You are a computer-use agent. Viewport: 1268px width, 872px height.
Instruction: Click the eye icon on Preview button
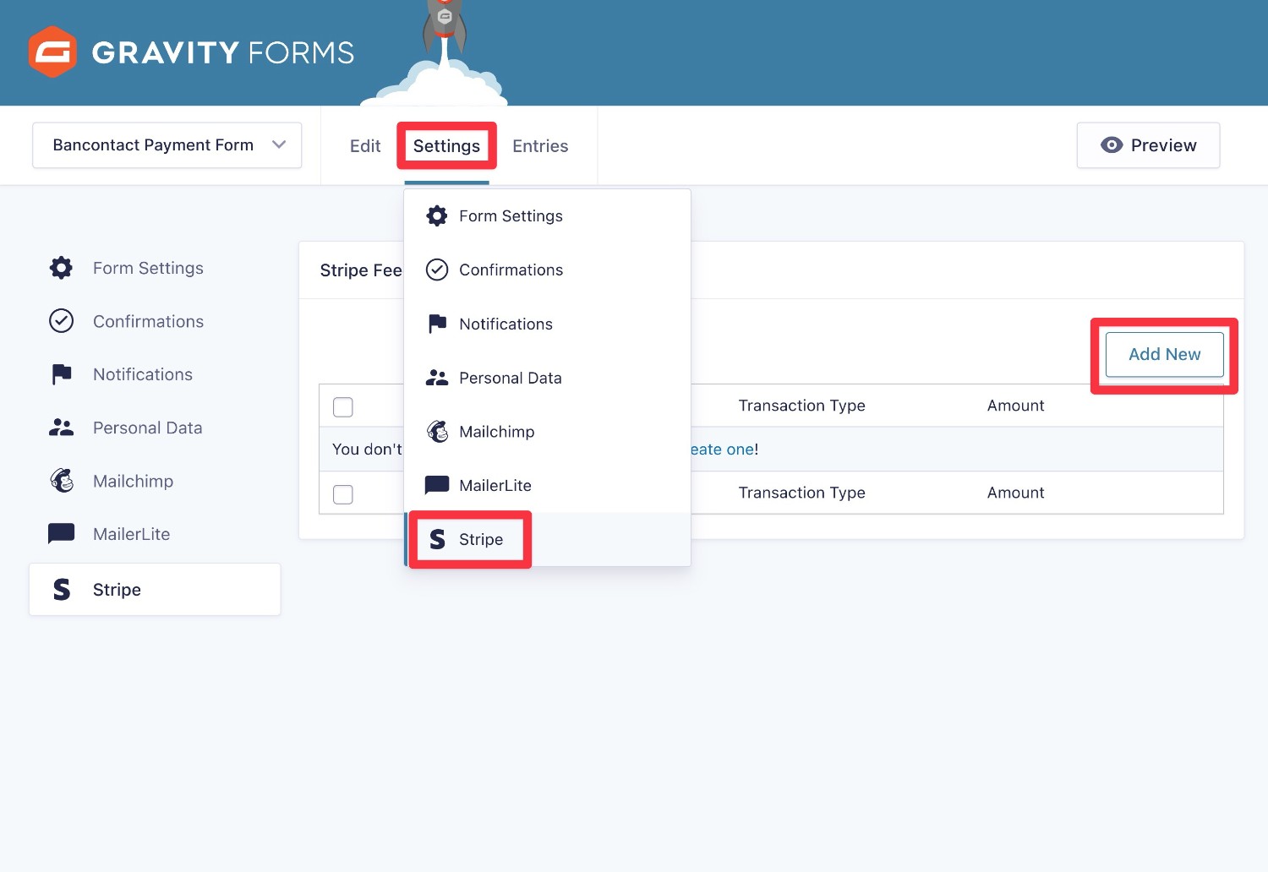[x=1112, y=145]
